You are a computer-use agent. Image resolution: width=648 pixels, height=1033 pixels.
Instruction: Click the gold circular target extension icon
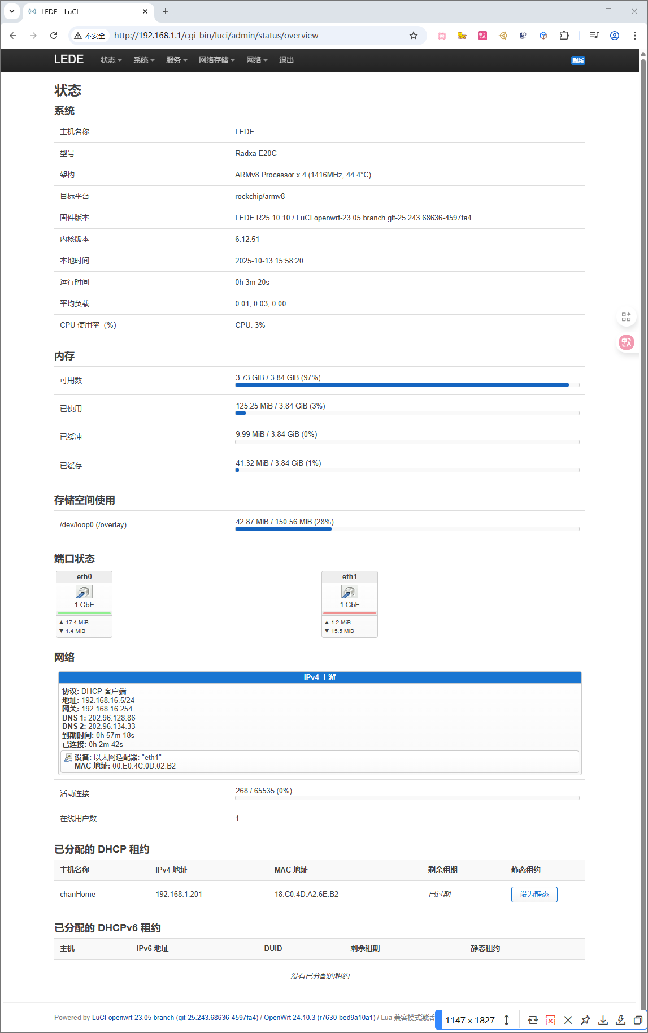coord(503,36)
